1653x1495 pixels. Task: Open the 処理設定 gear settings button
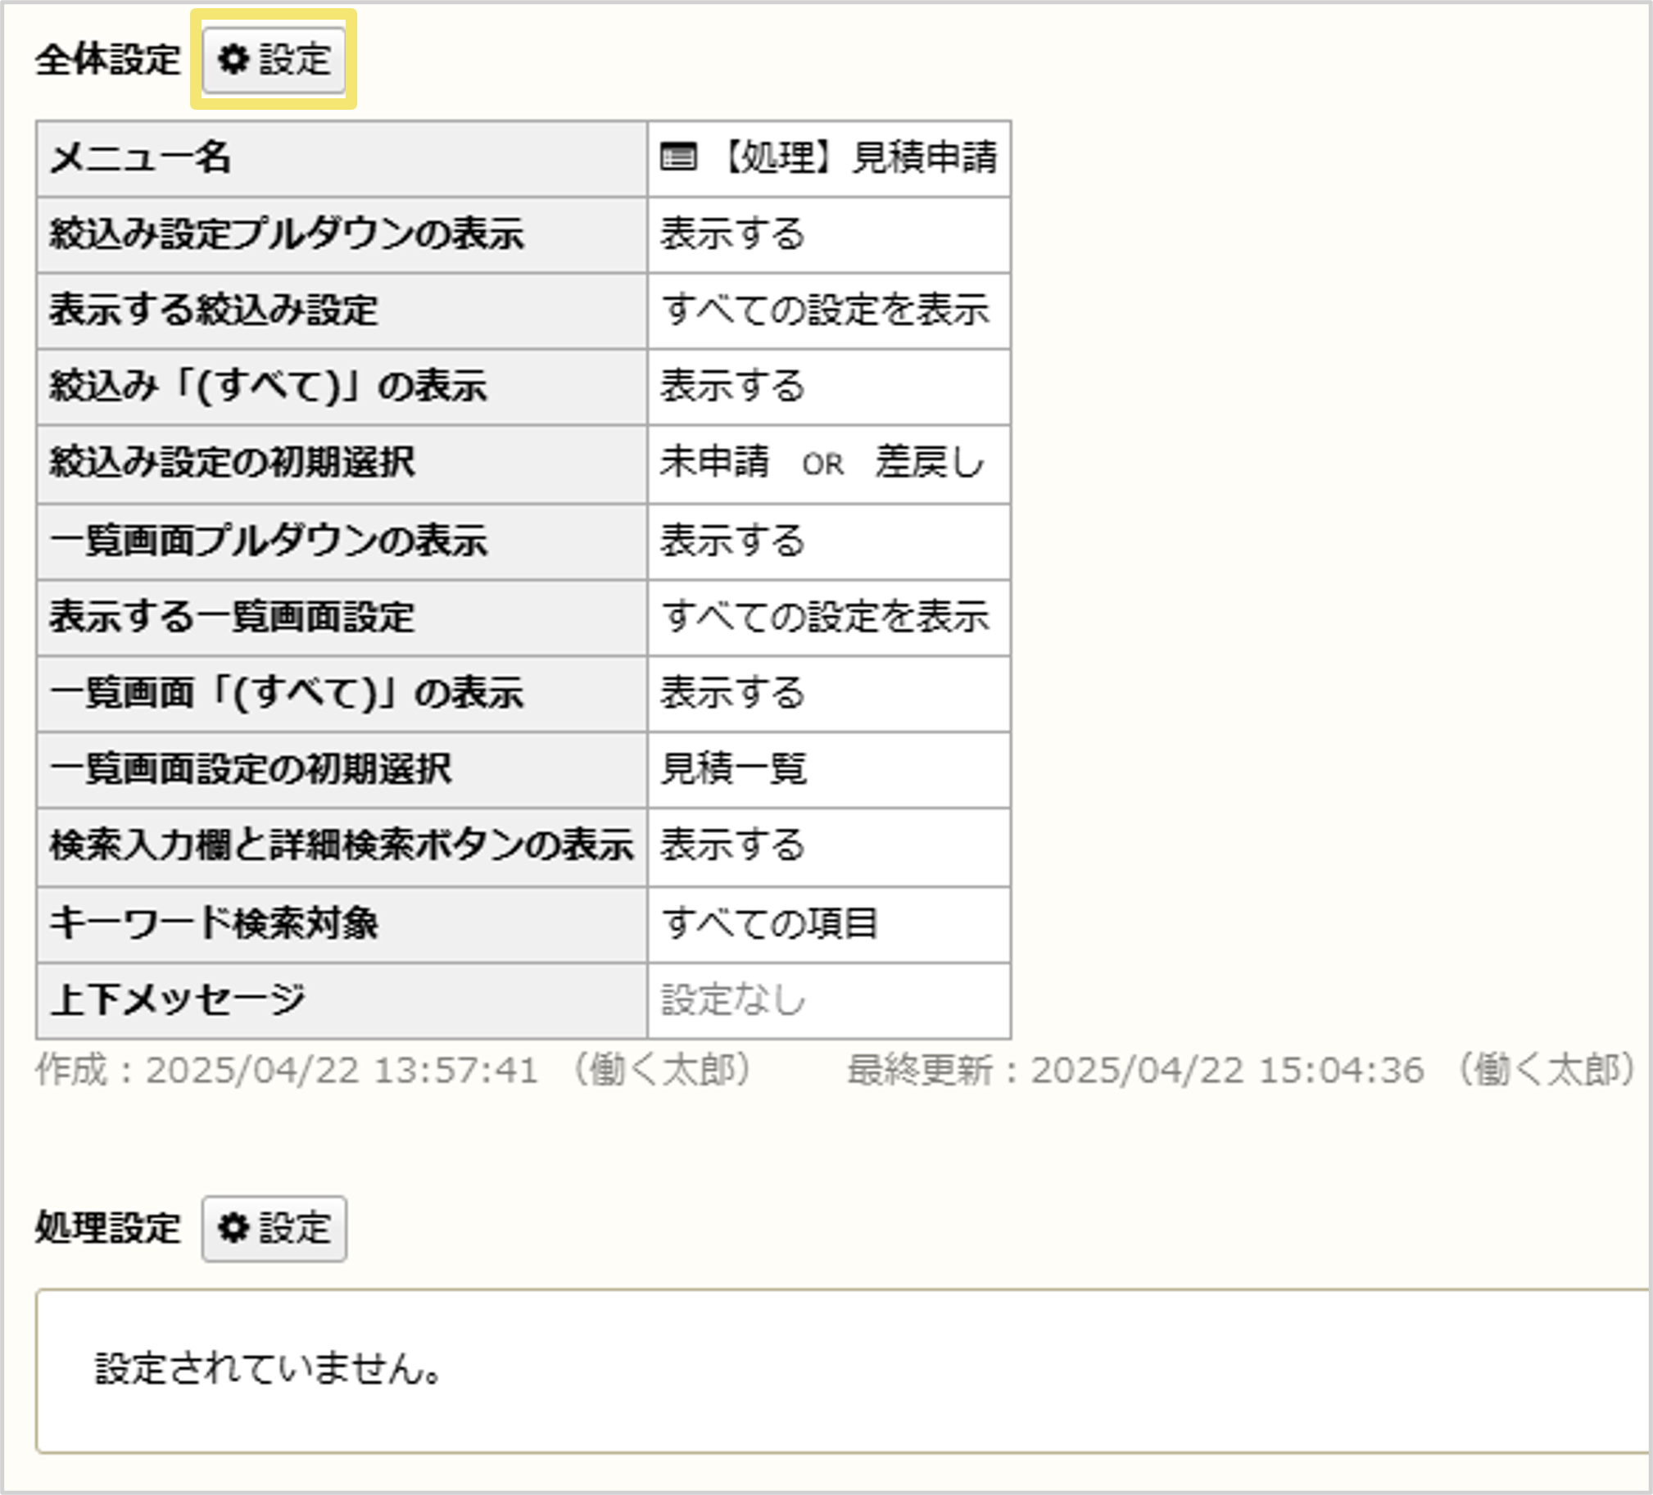click(275, 1228)
